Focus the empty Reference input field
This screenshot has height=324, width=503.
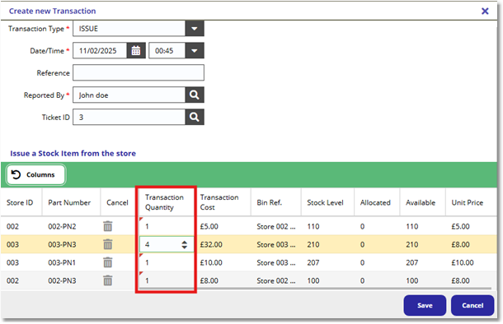(x=139, y=72)
